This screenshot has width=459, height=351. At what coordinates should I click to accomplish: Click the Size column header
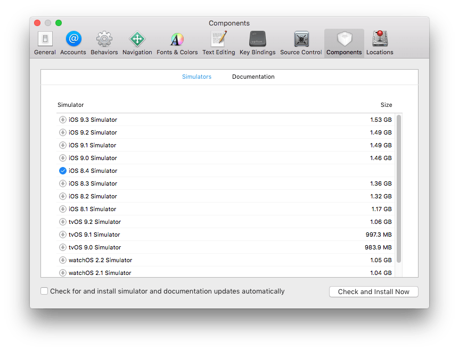pyautogui.click(x=386, y=105)
